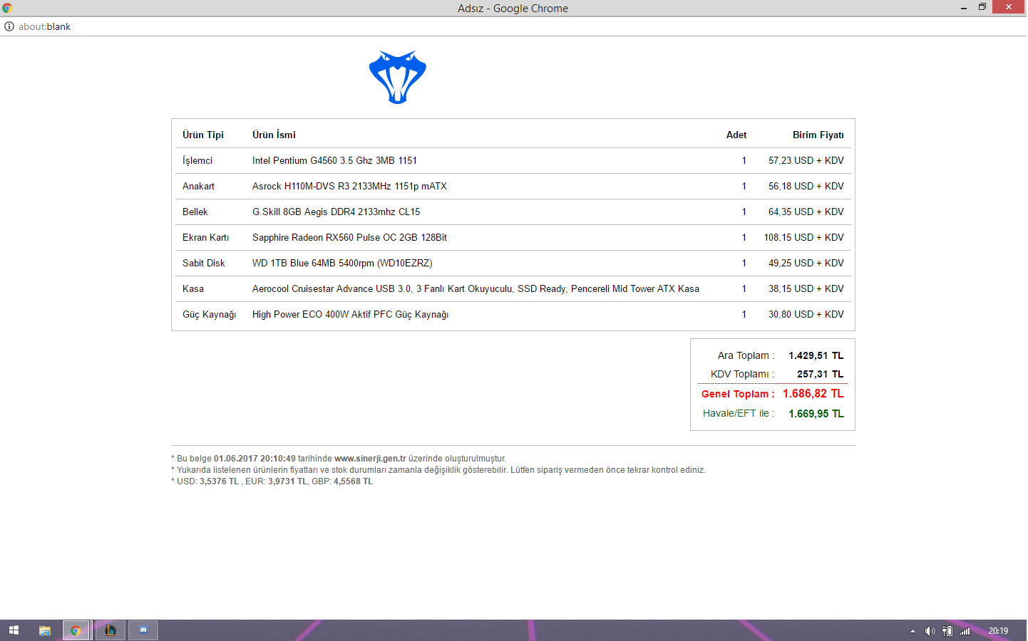The height and width of the screenshot is (641, 1028).
Task: Click the 'Ürün İsmi' column header
Action: click(x=274, y=135)
